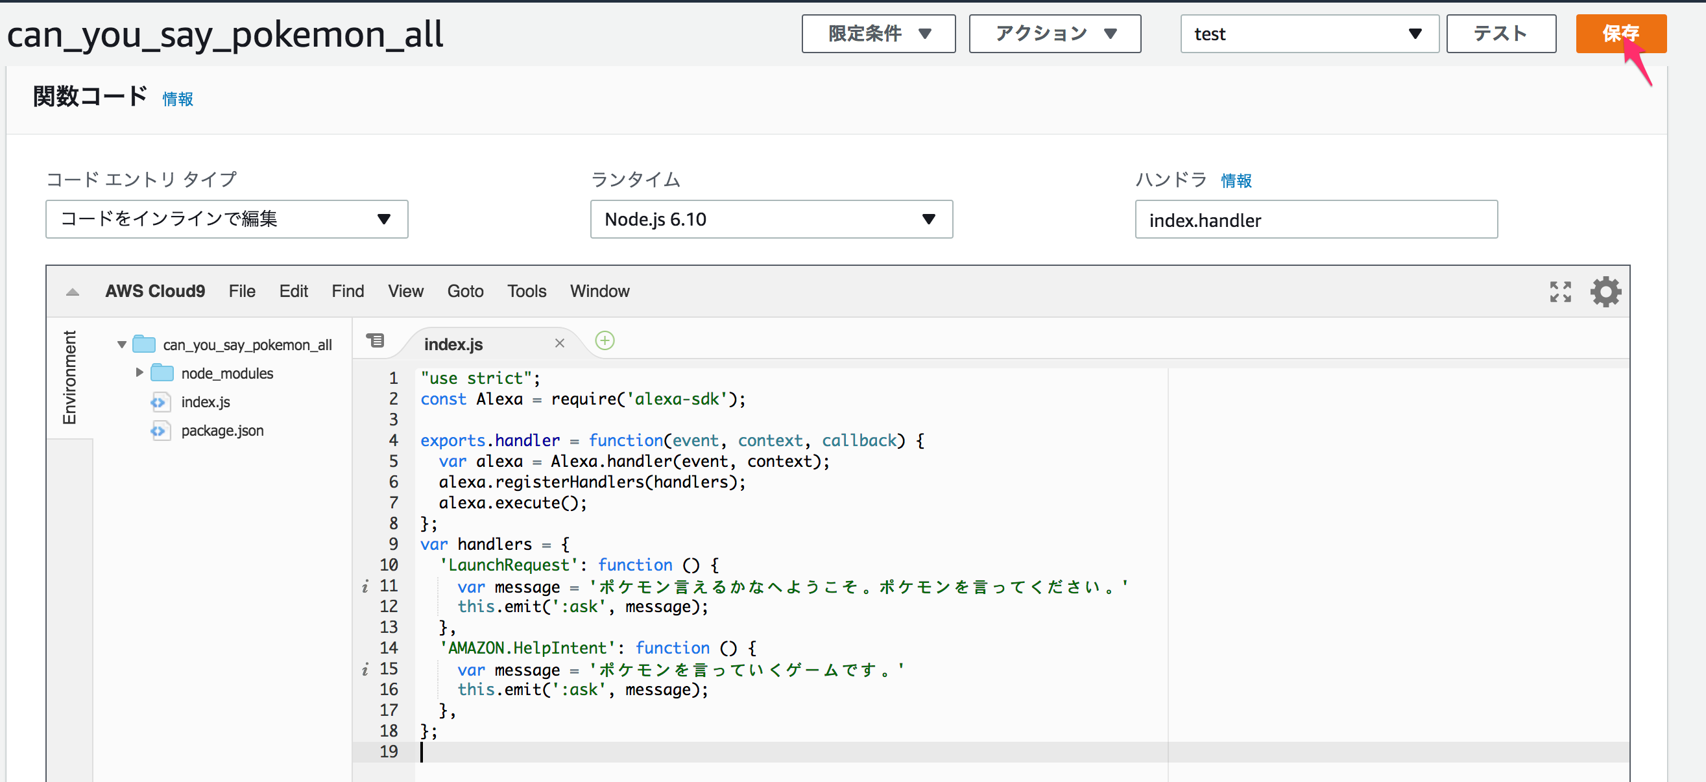Viewport: 1706px width, 782px height.
Task: Open the Tools menu
Action: tap(527, 291)
